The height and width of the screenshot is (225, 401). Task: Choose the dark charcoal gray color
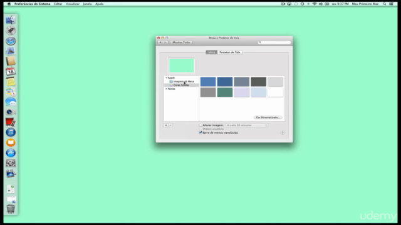tap(259, 82)
